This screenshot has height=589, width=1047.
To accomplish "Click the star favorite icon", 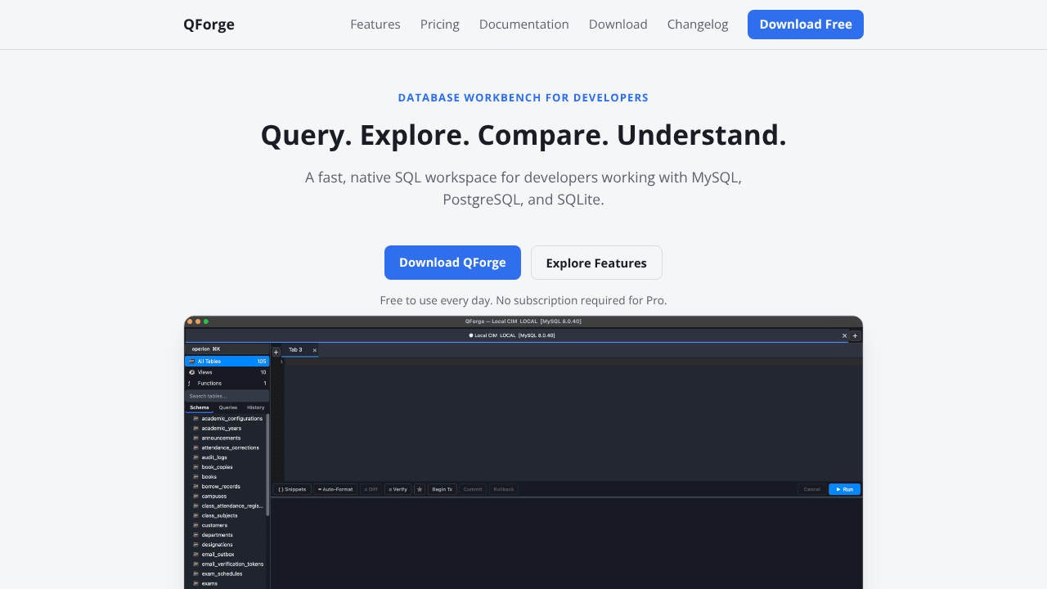I will [420, 489].
